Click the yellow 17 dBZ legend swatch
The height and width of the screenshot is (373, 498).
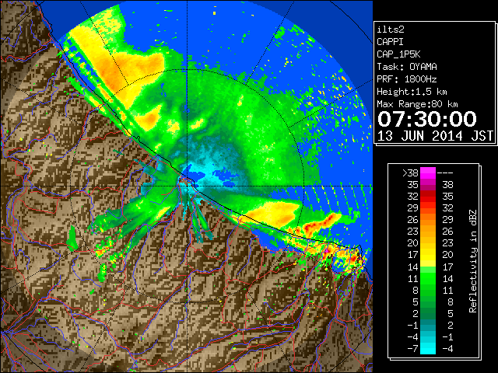[x=428, y=255]
